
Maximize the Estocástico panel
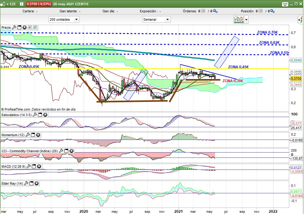click(x=40, y=115)
